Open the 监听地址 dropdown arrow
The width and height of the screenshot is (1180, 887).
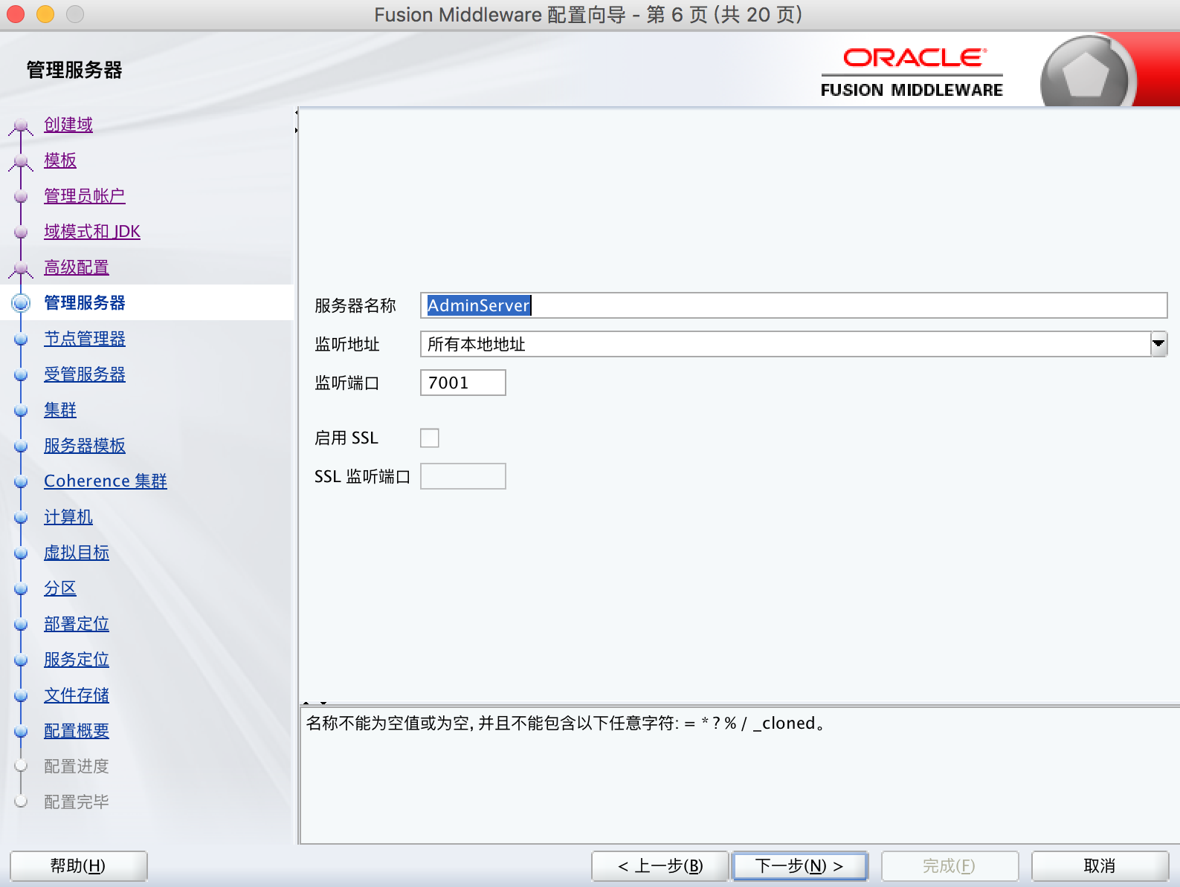click(x=1158, y=344)
